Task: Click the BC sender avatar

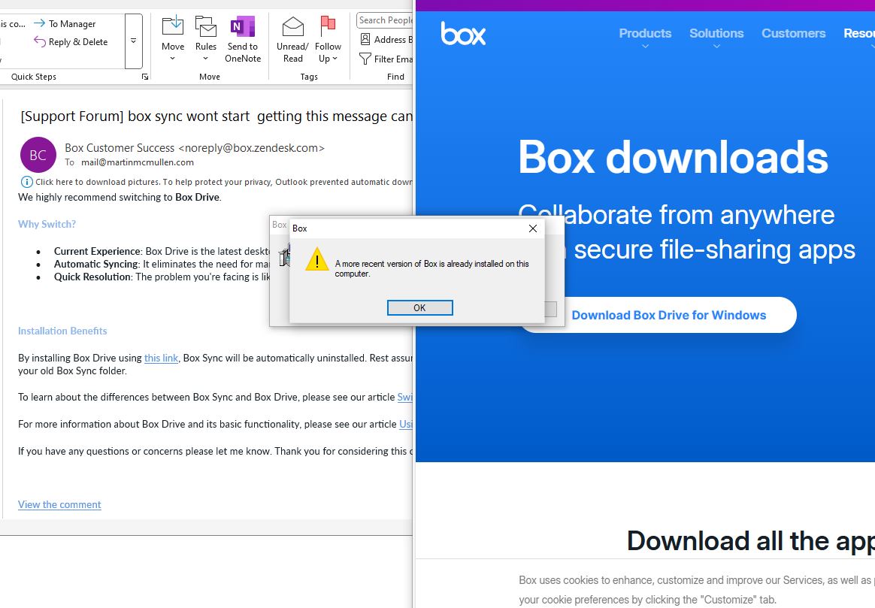Action: [x=38, y=155]
